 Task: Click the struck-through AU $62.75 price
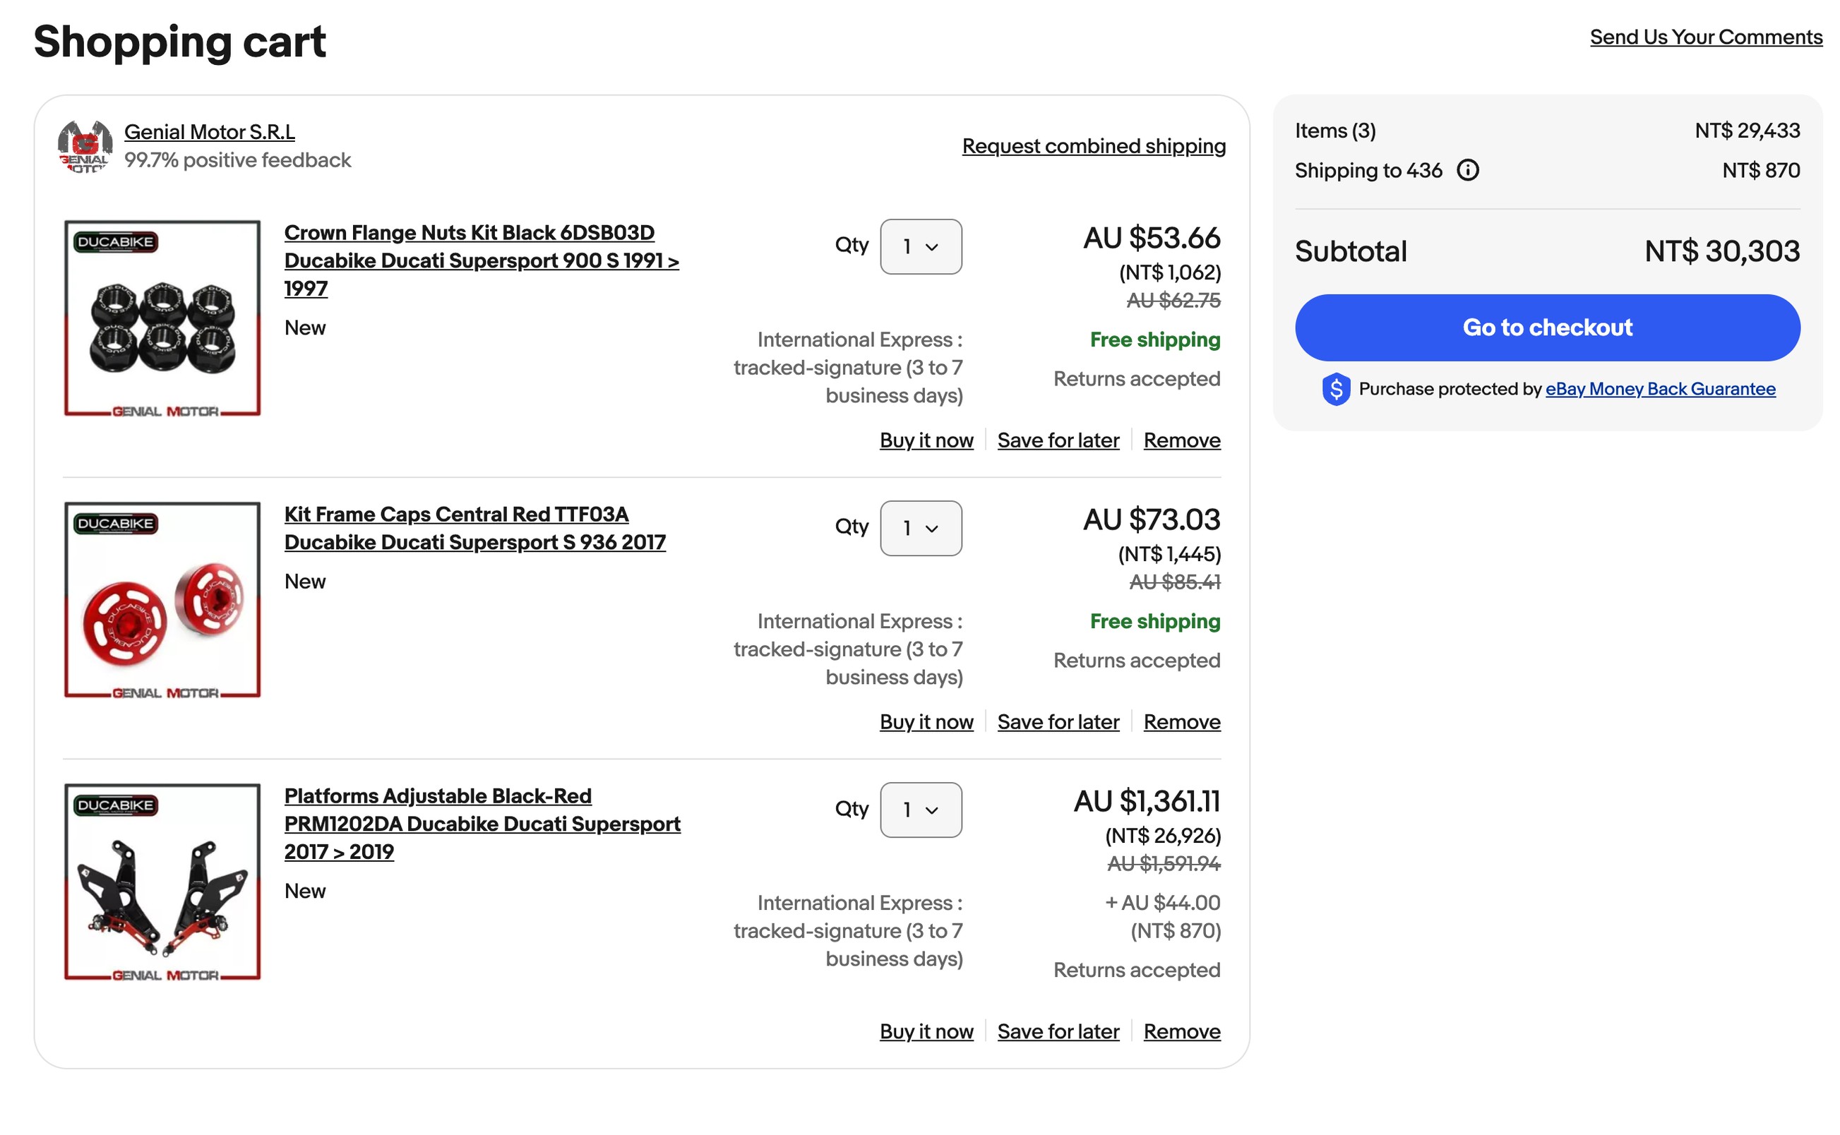[1173, 300]
